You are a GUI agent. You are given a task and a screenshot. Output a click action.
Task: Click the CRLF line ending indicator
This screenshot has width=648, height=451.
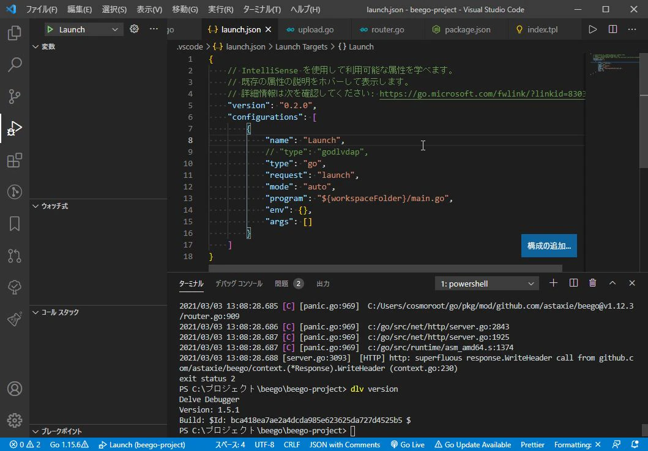point(292,444)
